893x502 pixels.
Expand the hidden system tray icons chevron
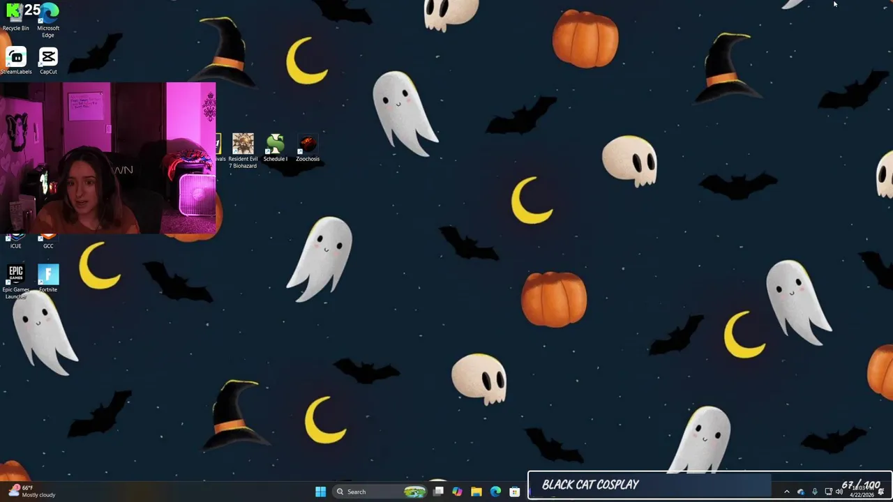click(x=787, y=492)
